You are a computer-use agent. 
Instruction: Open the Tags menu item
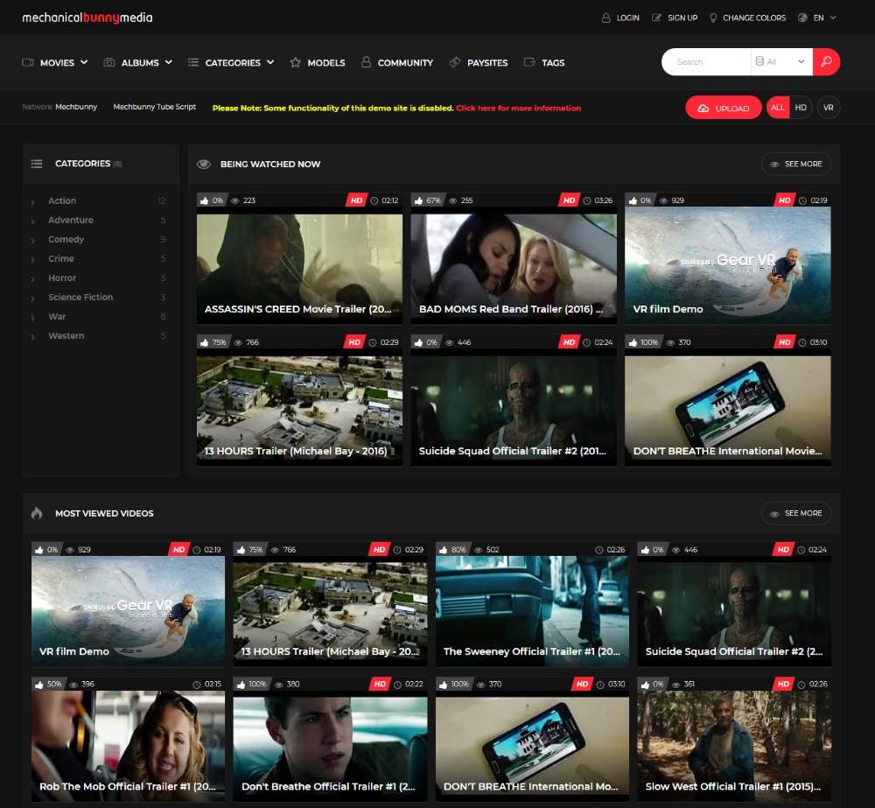coord(544,62)
